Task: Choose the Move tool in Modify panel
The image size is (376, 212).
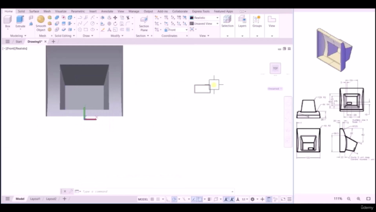Action: (x=115, y=18)
